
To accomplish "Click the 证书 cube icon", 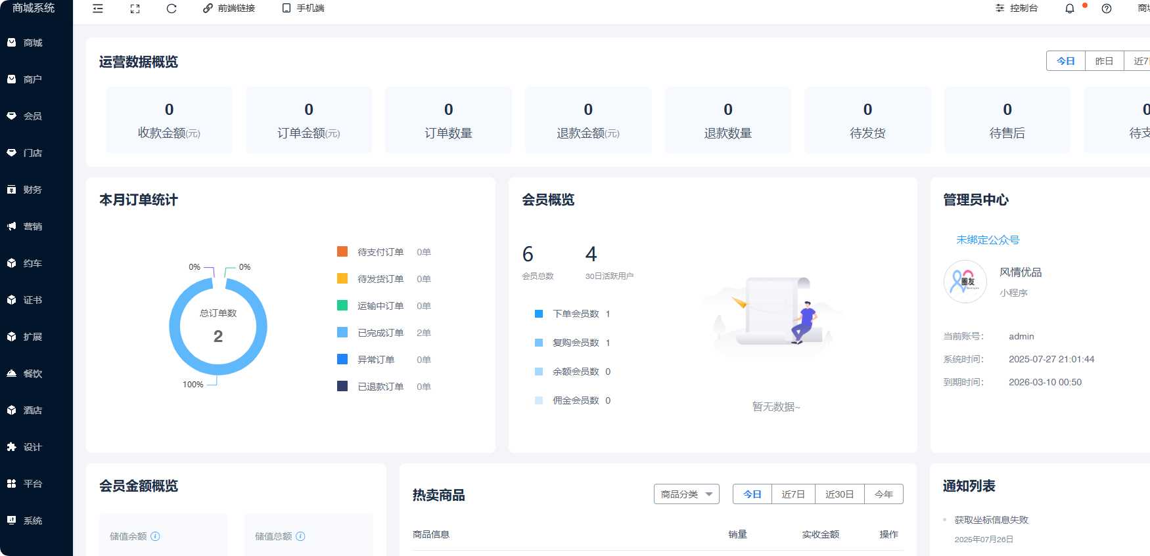I will click(11, 299).
